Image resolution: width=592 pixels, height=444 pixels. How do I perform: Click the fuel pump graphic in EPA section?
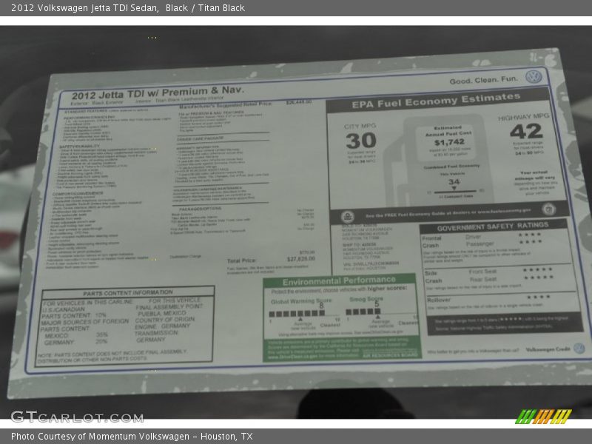[438, 161]
